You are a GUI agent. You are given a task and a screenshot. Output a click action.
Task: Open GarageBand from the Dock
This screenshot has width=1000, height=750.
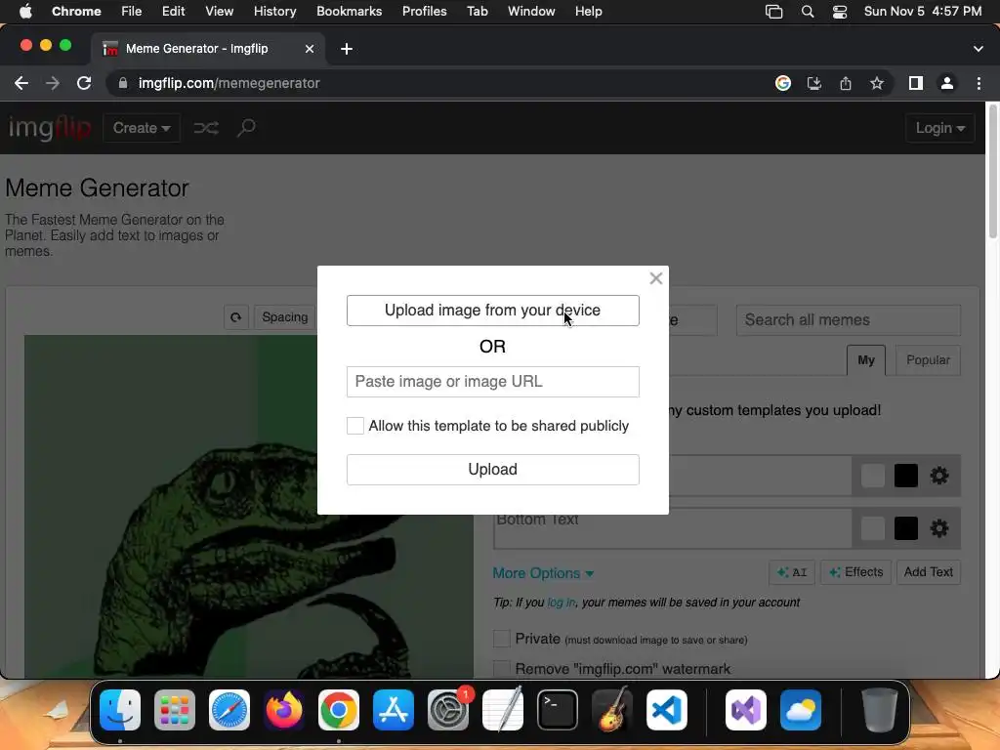[612, 710]
